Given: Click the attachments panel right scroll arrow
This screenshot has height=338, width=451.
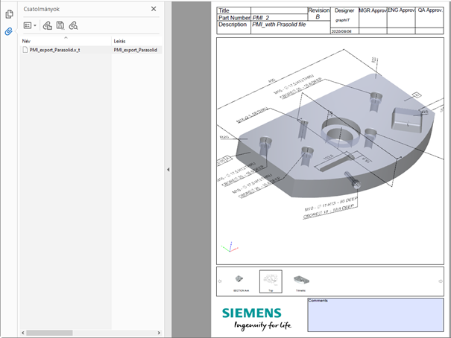Looking at the screenshot, I should [159, 333].
